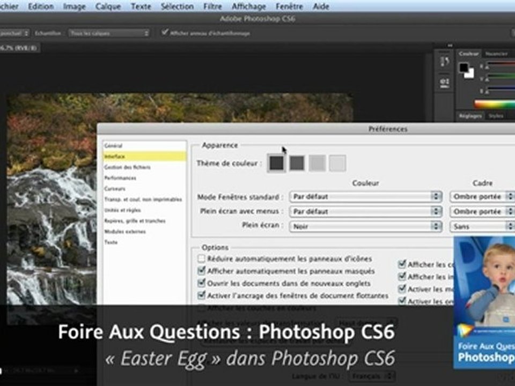Expand the collapsed panel dock with double-arrow
Screen dimensions: 515x386
click(450, 45)
